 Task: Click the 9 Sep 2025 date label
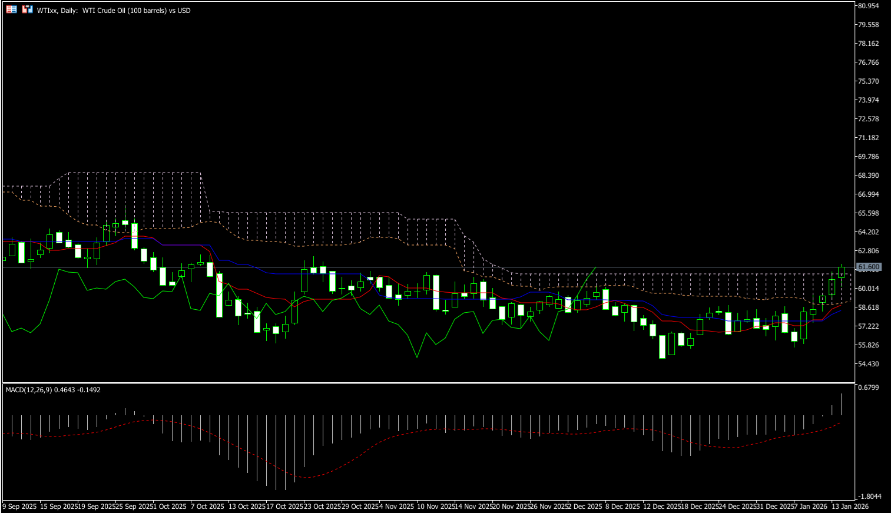[19, 507]
